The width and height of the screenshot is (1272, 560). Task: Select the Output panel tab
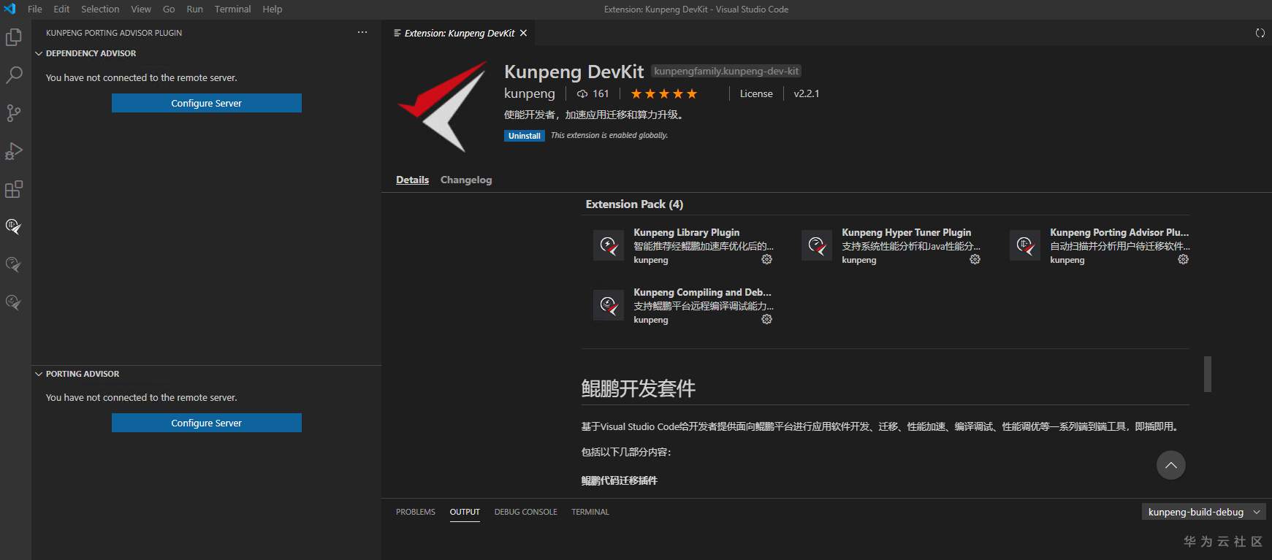(465, 512)
